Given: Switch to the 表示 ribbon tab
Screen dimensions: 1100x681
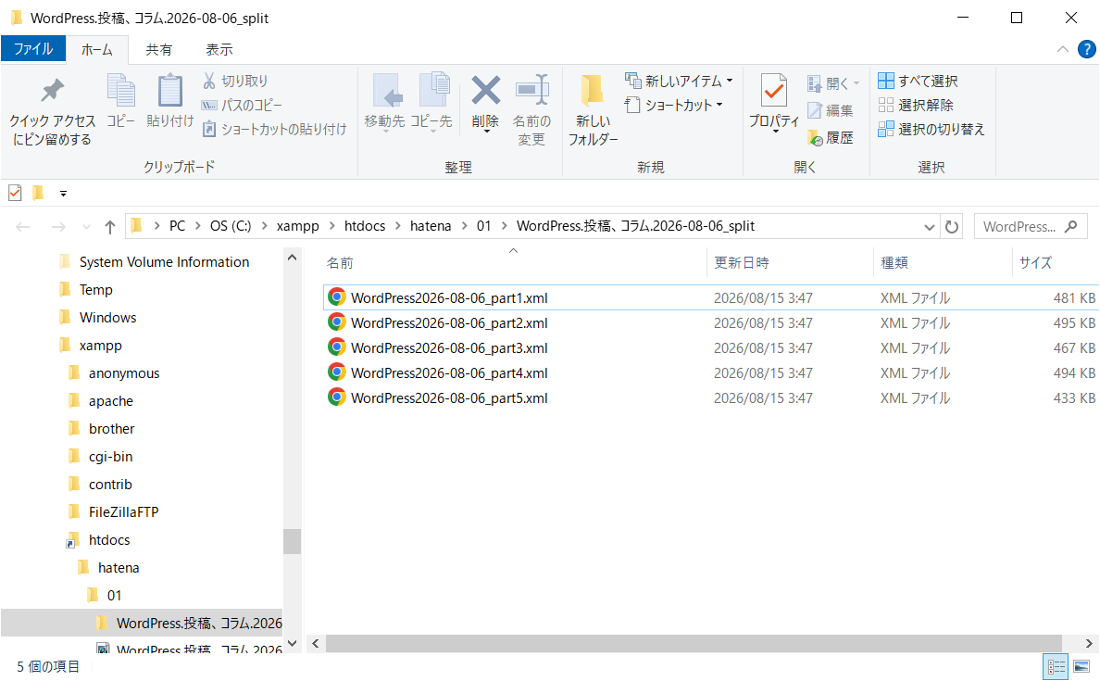Looking at the screenshot, I should point(219,50).
